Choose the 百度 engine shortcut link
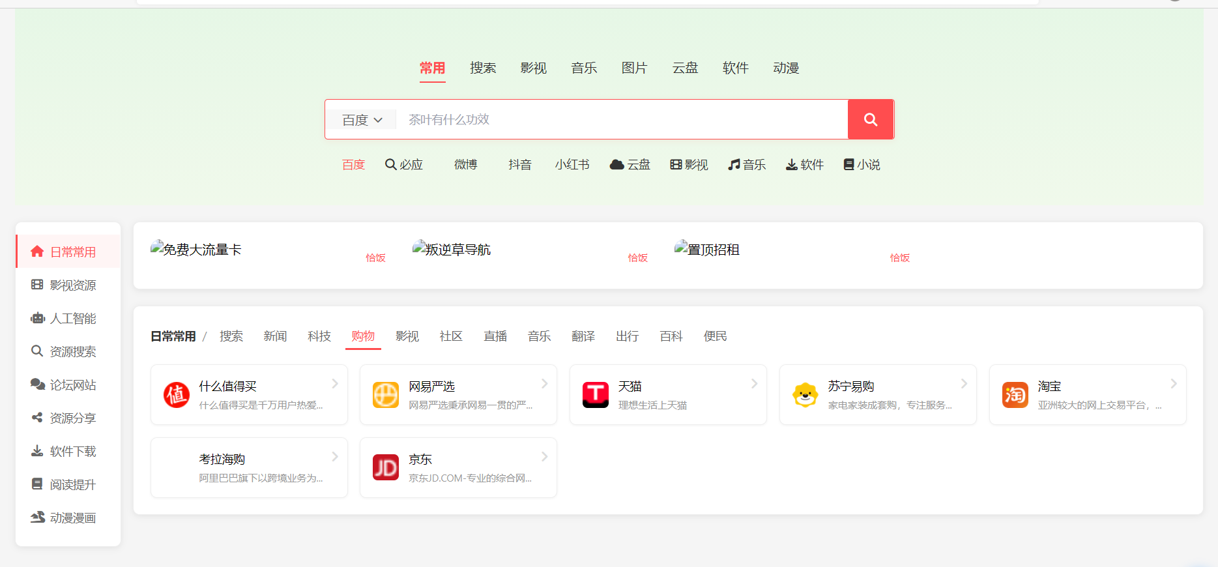Viewport: 1218px width, 567px height. pos(353,165)
